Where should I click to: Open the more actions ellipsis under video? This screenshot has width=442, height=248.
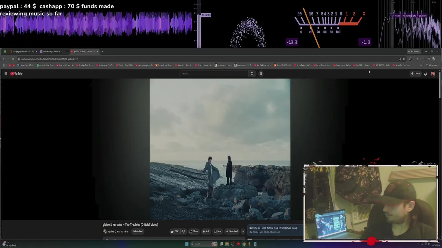[x=243, y=231]
